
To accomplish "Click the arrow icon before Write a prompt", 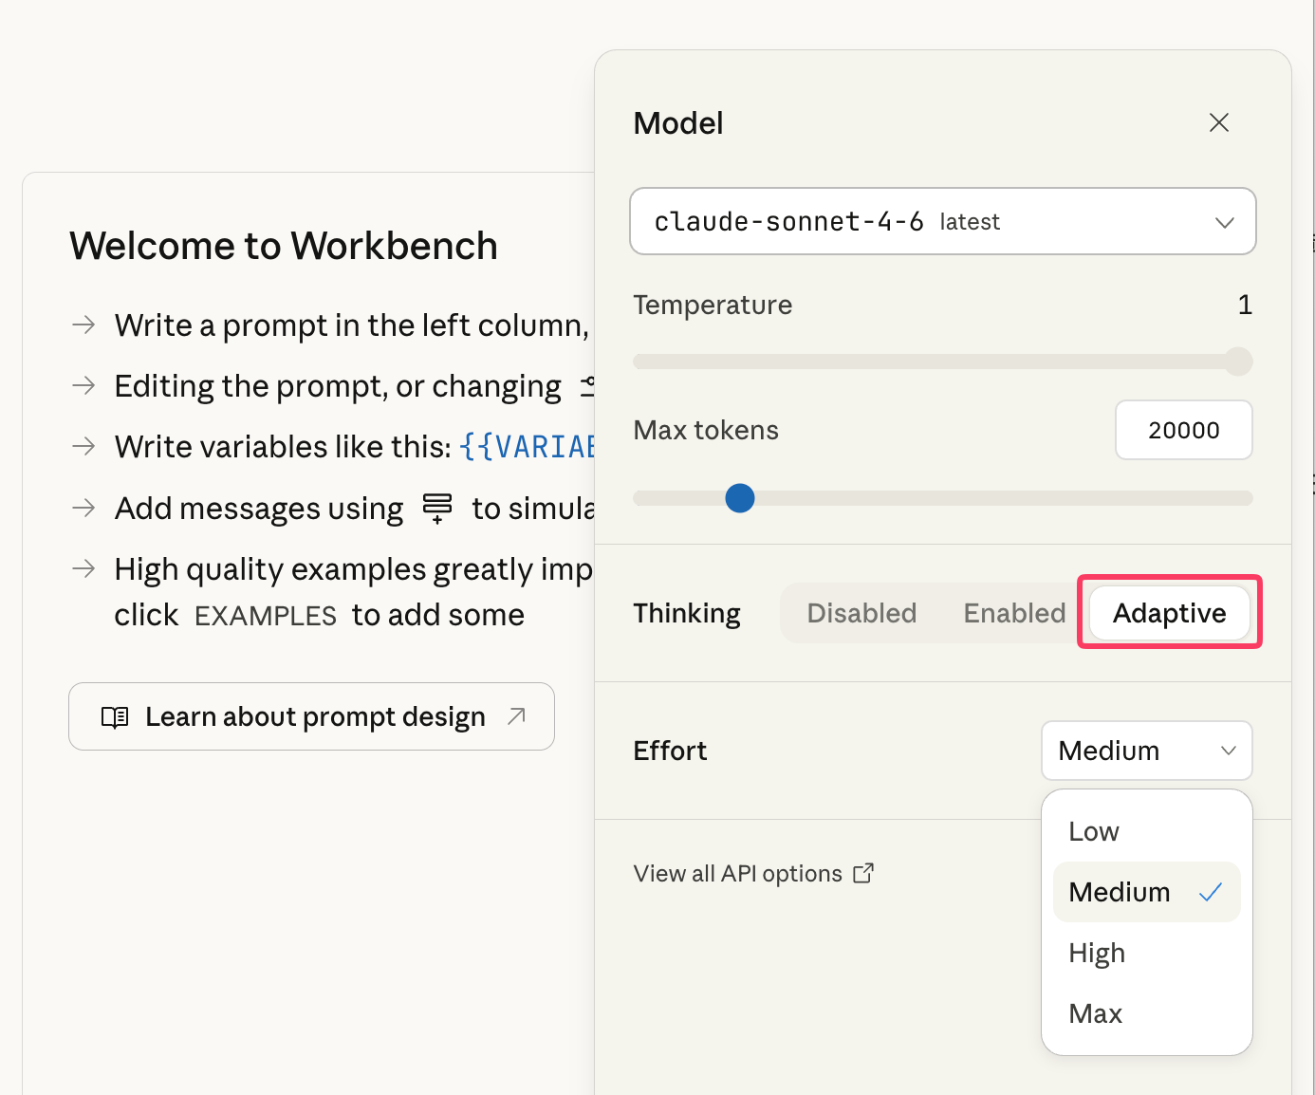I will pos(83,325).
